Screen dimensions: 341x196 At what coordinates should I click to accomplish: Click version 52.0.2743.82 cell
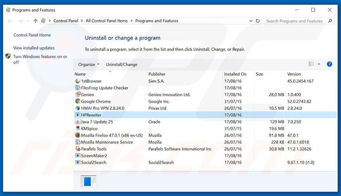299,101
